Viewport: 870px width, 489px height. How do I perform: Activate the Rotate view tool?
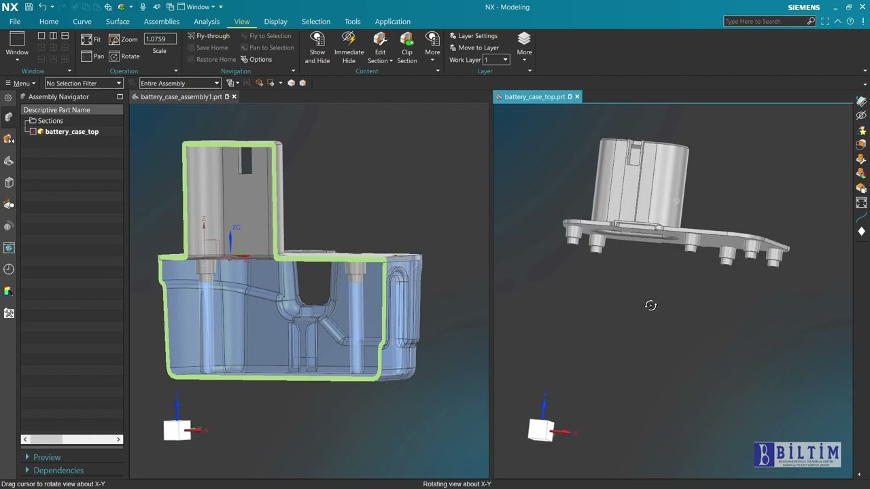click(x=124, y=56)
